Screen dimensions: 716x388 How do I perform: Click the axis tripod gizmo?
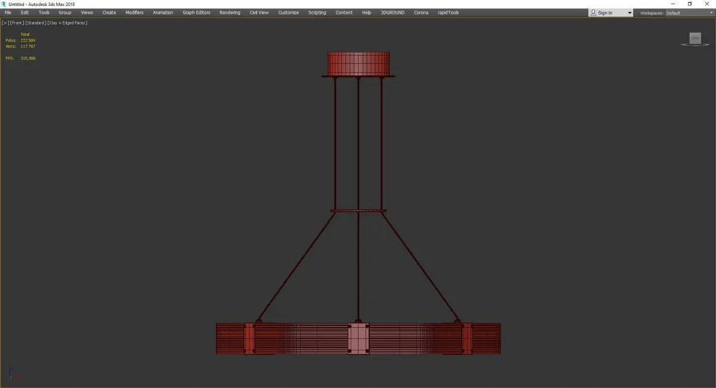click(x=14, y=374)
